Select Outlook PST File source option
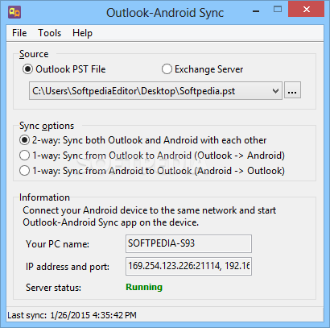This screenshot has height=328, width=330. pyautogui.click(x=64, y=69)
